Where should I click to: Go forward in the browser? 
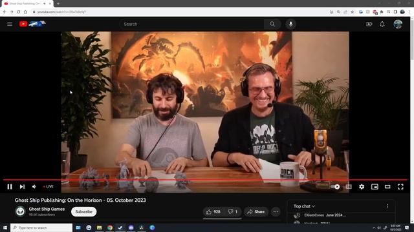12,12
